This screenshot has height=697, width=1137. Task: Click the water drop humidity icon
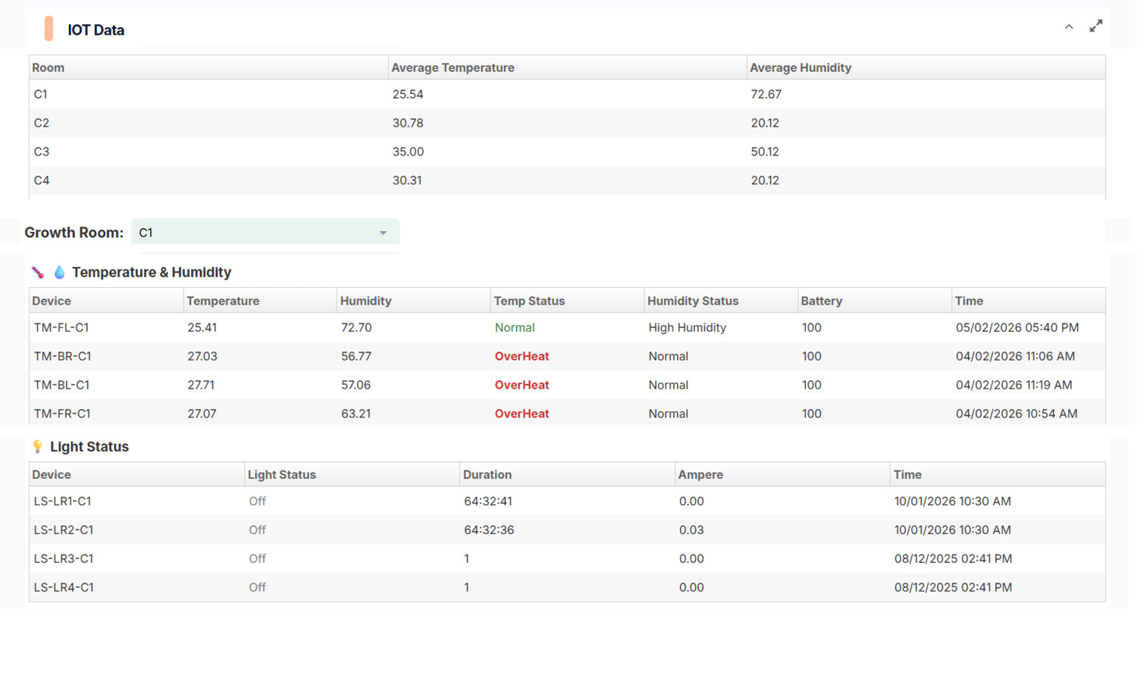tap(59, 272)
